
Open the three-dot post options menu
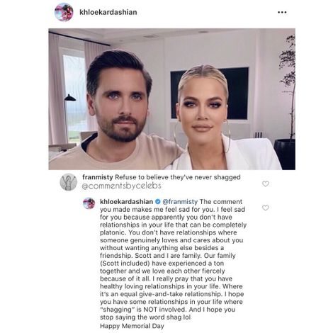282,12
